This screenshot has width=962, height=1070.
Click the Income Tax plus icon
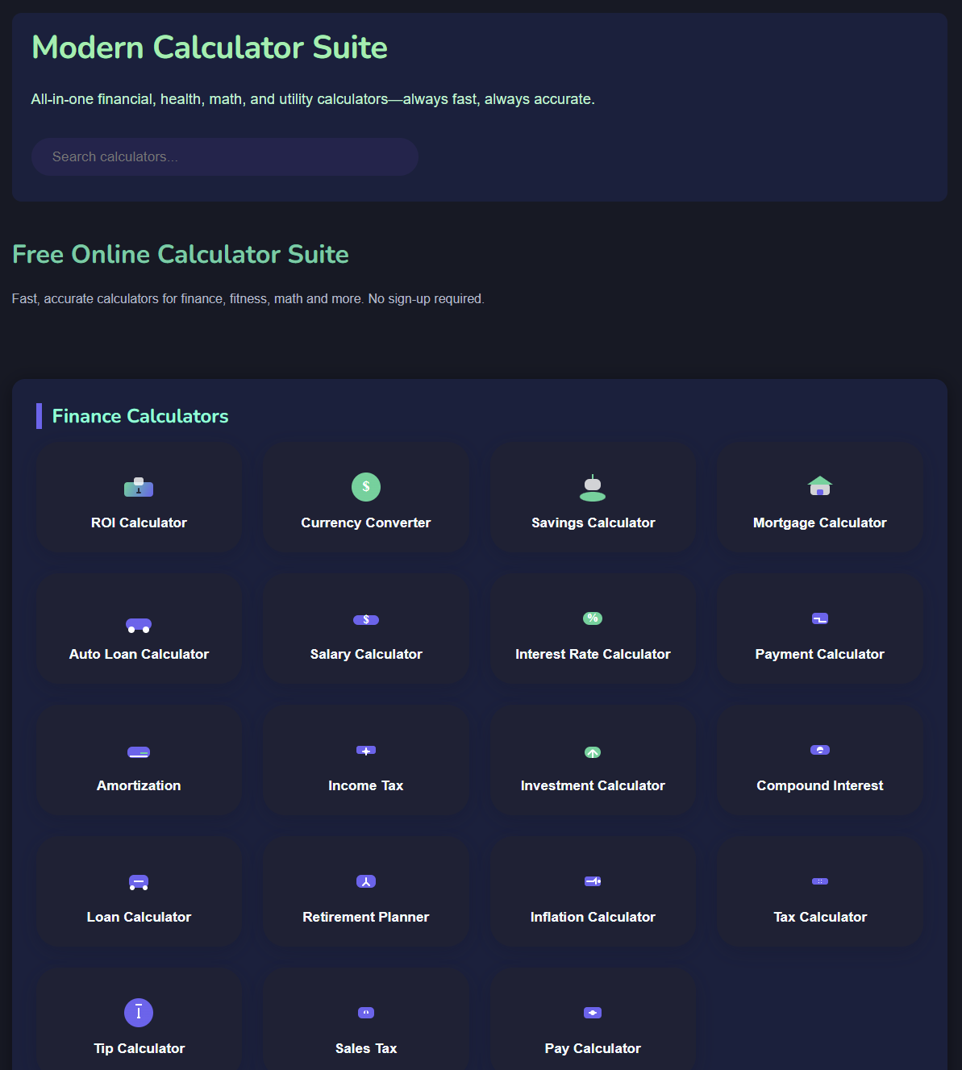(365, 750)
